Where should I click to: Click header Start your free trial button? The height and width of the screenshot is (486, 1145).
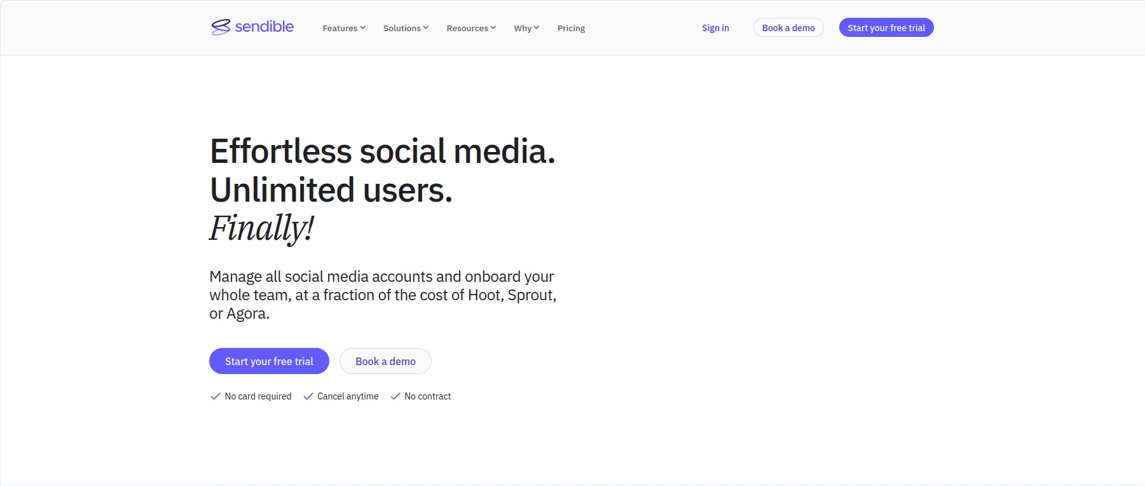(x=886, y=27)
